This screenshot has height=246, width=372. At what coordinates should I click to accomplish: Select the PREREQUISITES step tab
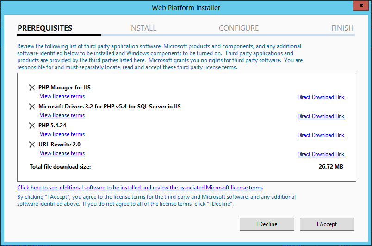click(x=45, y=28)
